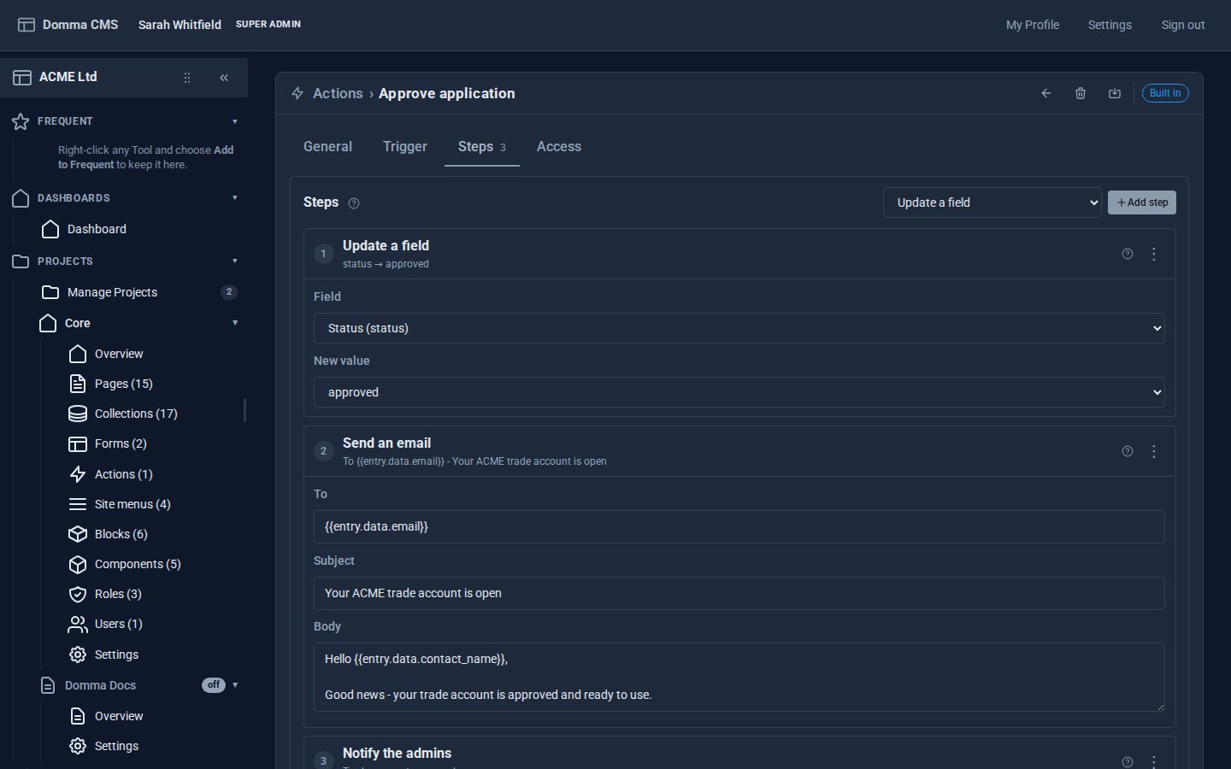
Task: Click Sign out link
Action: (x=1183, y=25)
